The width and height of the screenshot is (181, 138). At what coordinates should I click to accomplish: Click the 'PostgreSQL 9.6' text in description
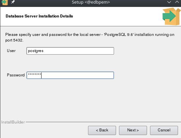pos(119,35)
